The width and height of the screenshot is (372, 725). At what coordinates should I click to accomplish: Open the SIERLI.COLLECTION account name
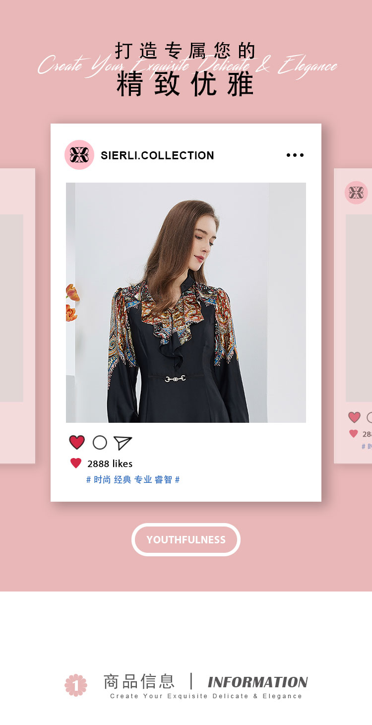coord(157,155)
